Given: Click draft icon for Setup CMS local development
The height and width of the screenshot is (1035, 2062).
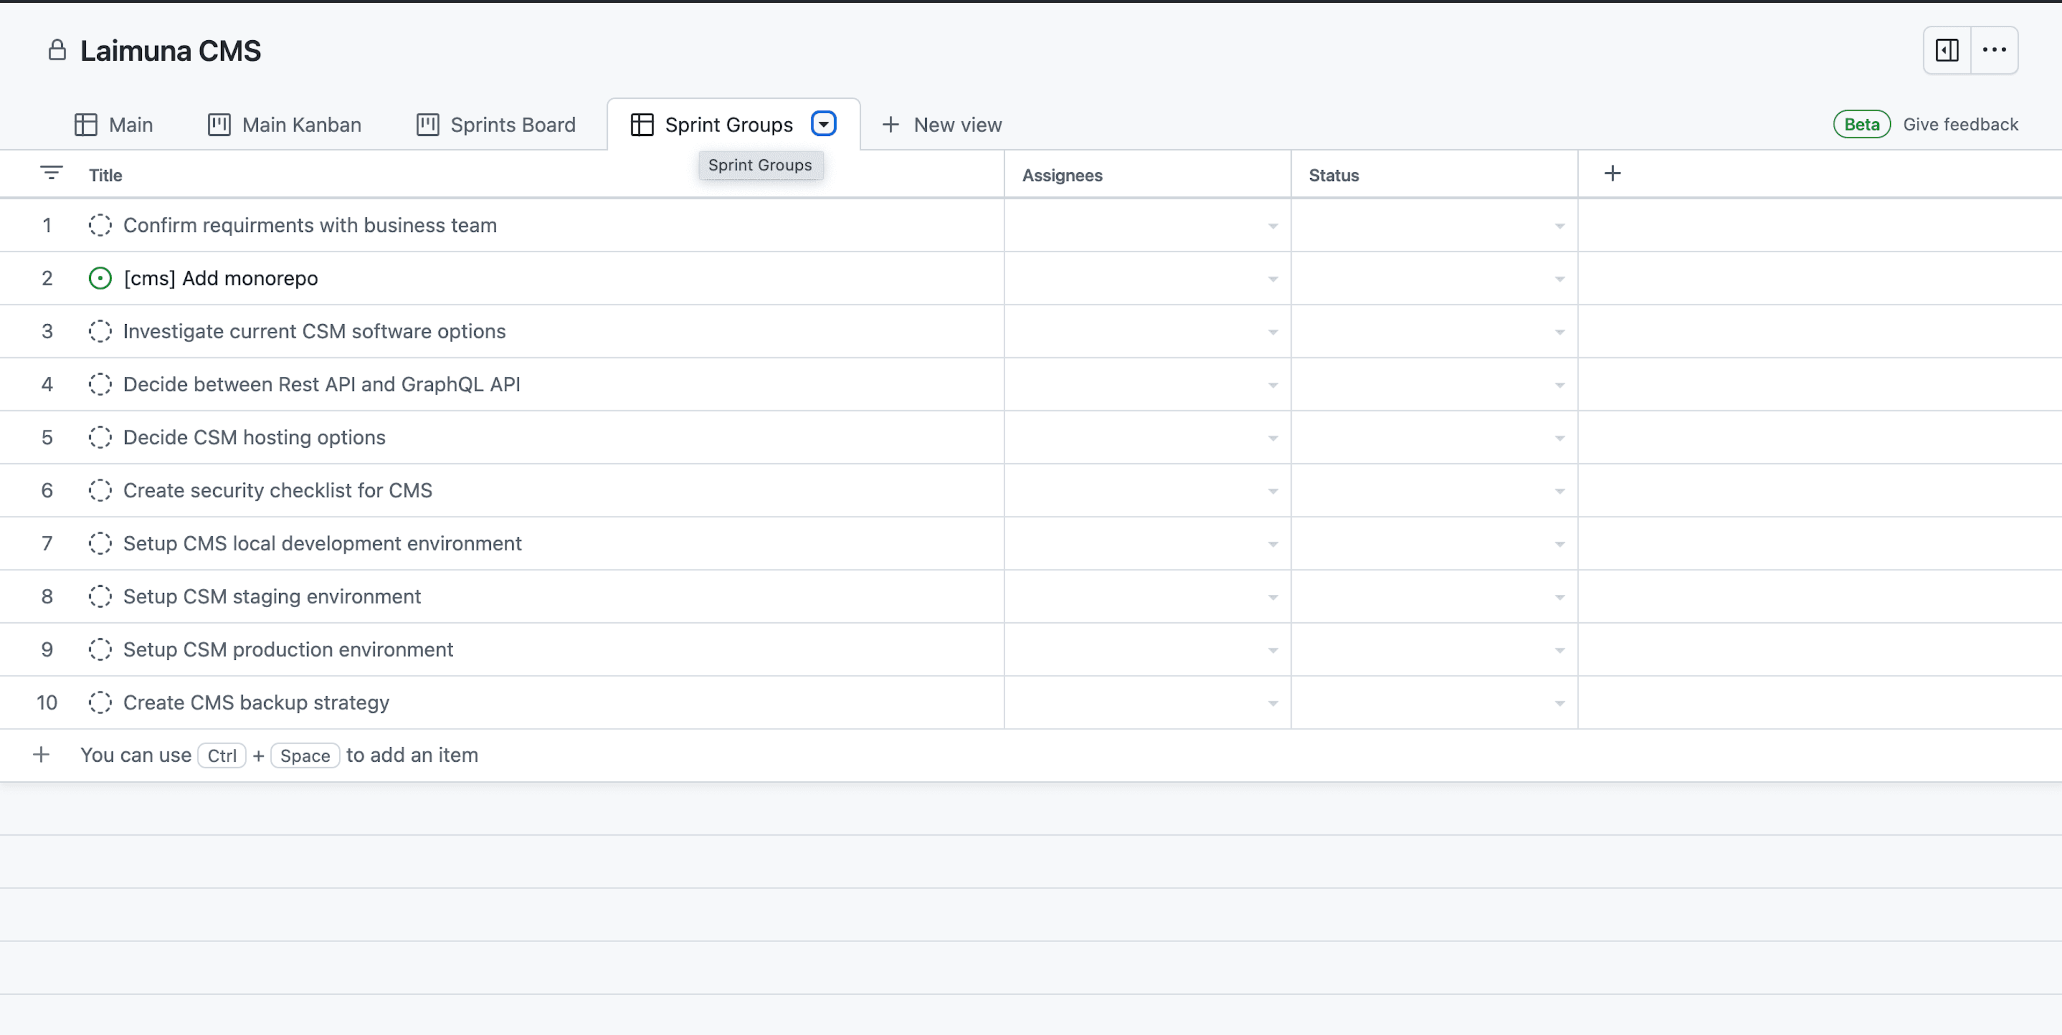Looking at the screenshot, I should (x=100, y=543).
